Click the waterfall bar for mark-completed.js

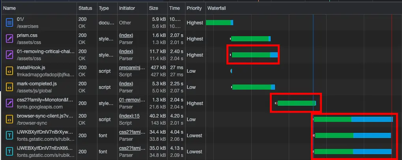(x=254, y=87)
